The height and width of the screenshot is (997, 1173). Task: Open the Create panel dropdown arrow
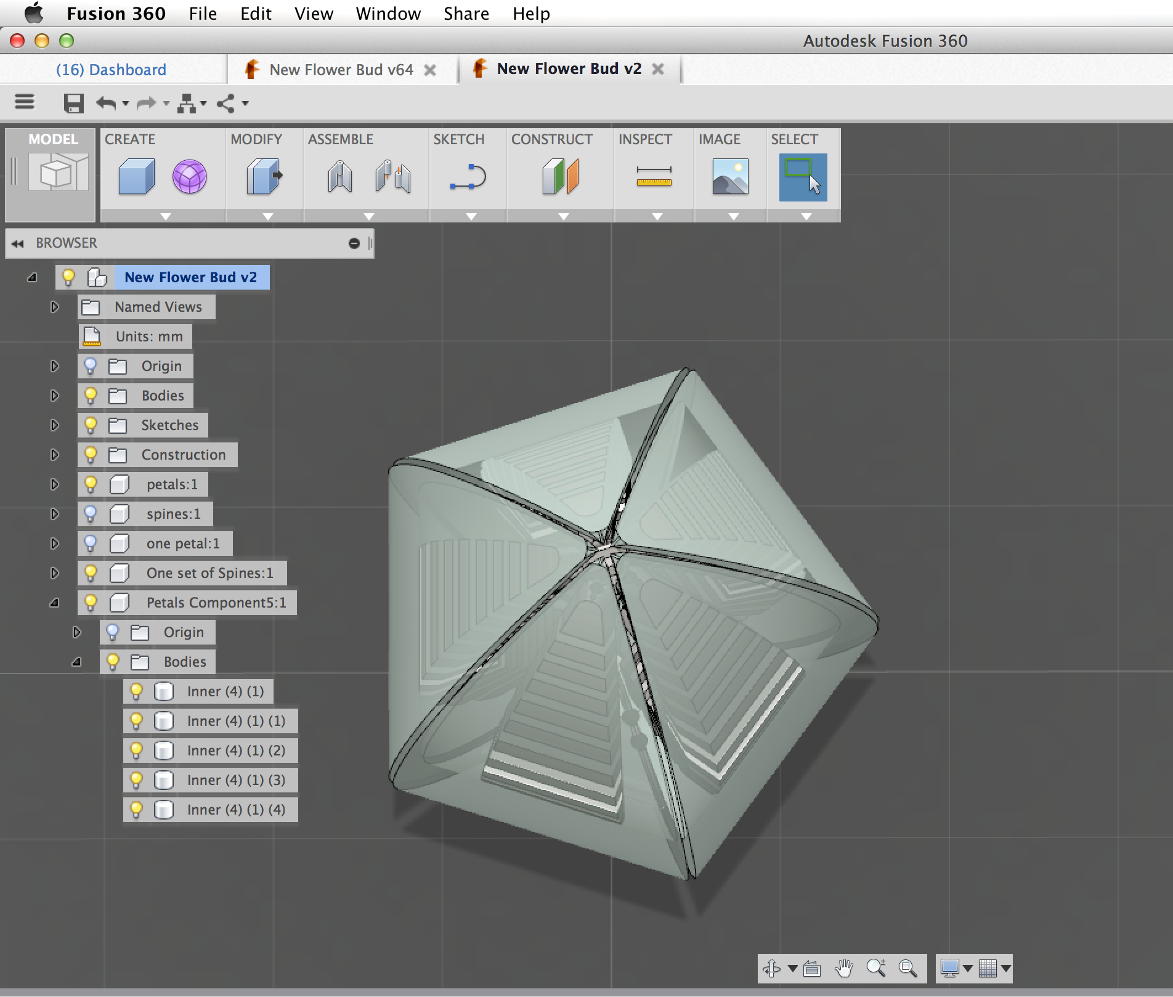165,216
